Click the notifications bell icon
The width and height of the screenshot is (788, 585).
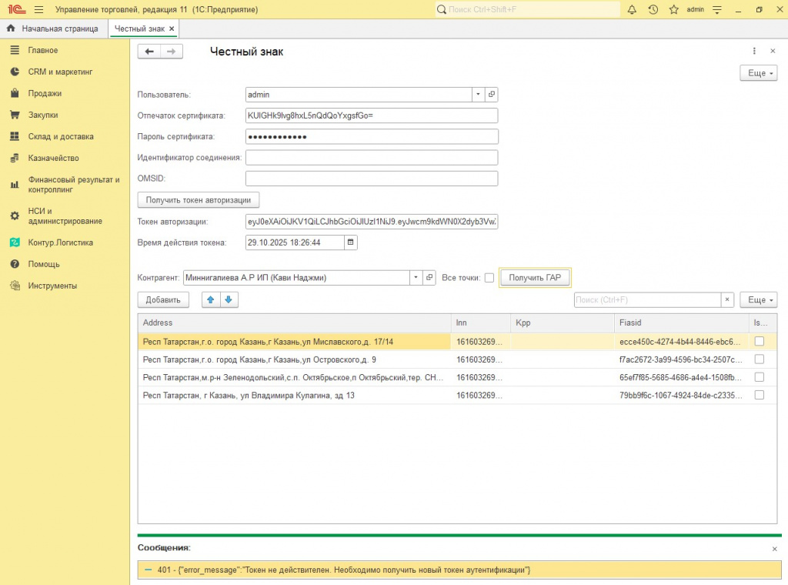[632, 10]
